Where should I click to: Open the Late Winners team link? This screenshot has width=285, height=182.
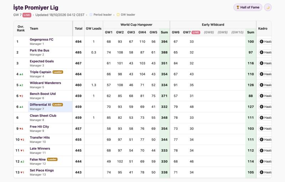[x=40, y=149]
